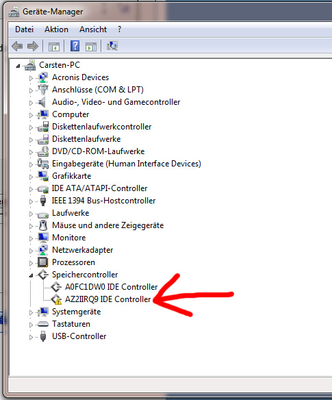Image resolution: width=332 pixels, height=400 pixels.
Task: Select the Tastaturen label
Action: 71,324
